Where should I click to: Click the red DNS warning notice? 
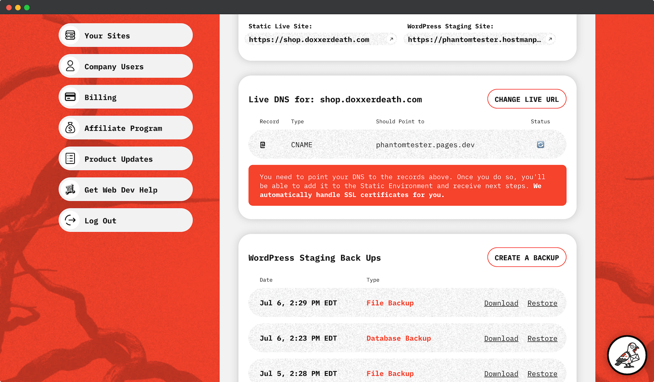click(407, 185)
